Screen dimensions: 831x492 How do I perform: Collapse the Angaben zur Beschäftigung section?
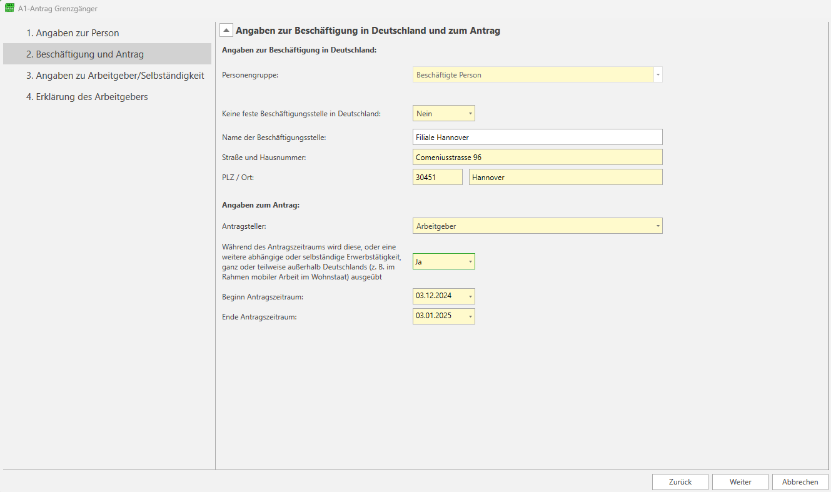226,30
